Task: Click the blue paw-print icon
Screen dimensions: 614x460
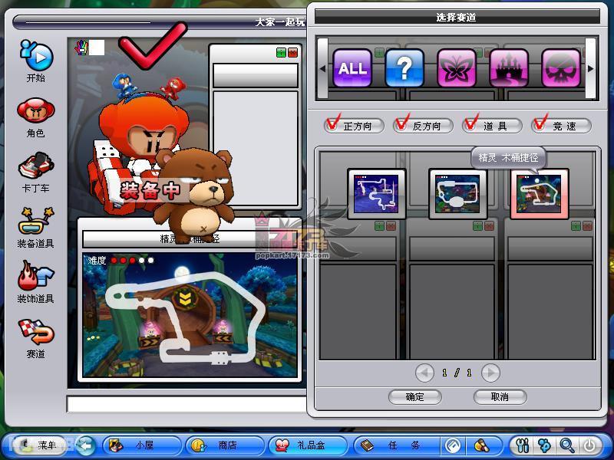Action: click(x=544, y=445)
